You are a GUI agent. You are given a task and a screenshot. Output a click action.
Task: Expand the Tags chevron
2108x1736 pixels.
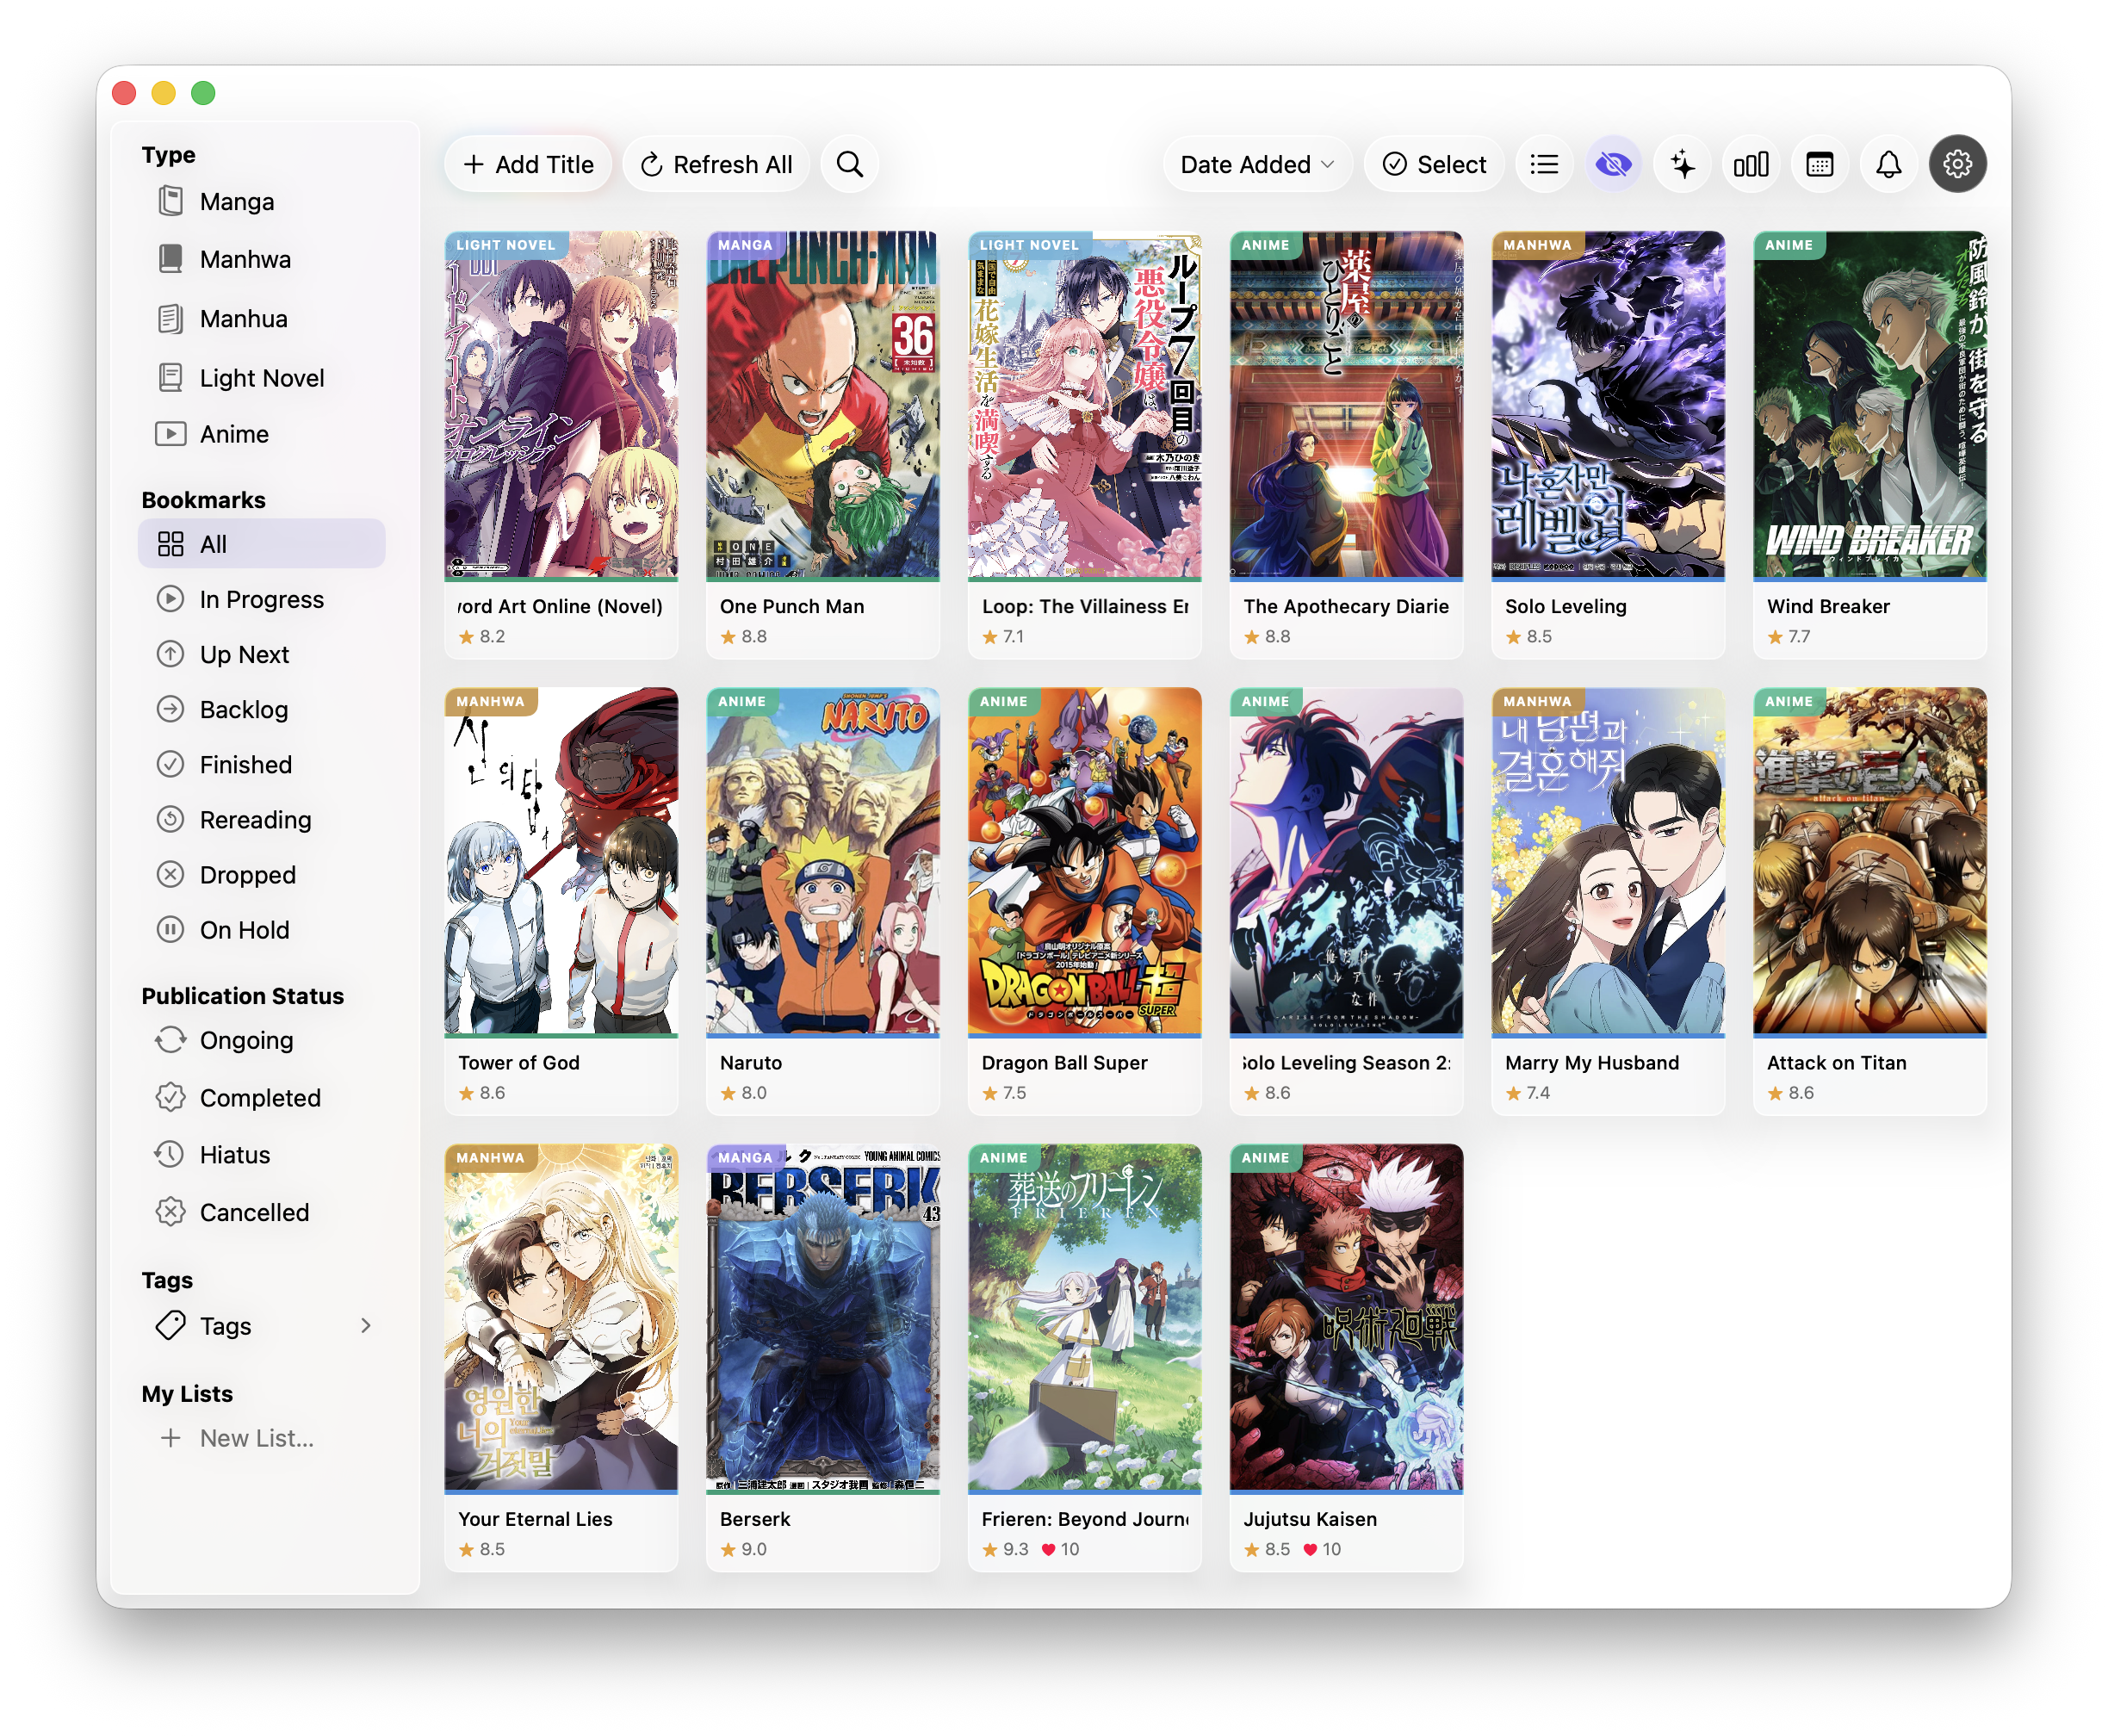click(366, 1325)
